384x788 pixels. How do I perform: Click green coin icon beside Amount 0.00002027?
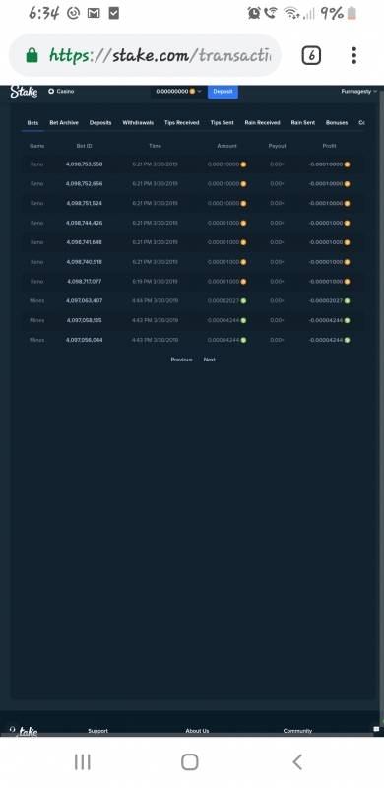tap(243, 301)
